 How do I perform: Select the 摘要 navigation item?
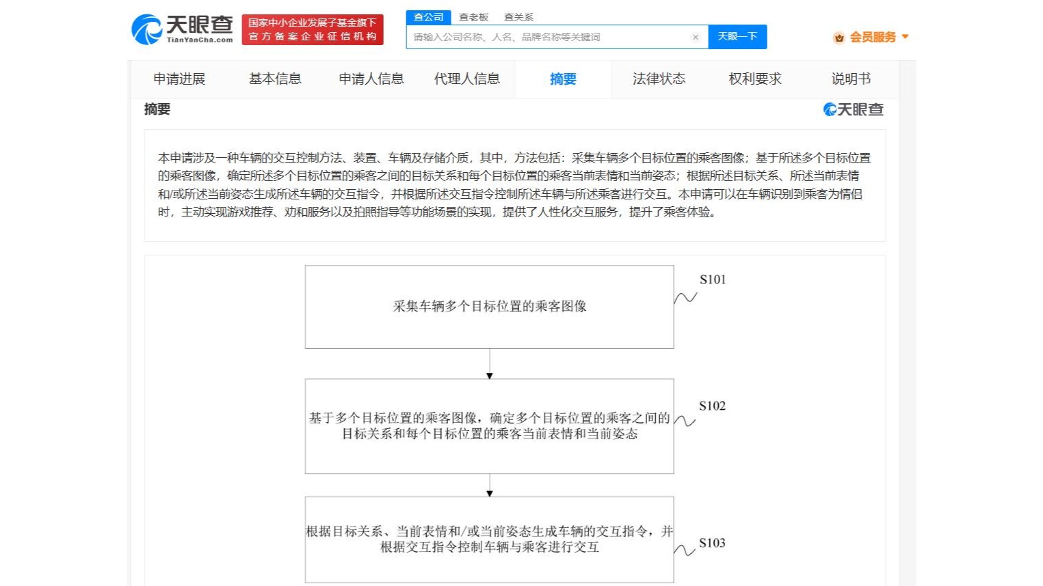(x=563, y=79)
